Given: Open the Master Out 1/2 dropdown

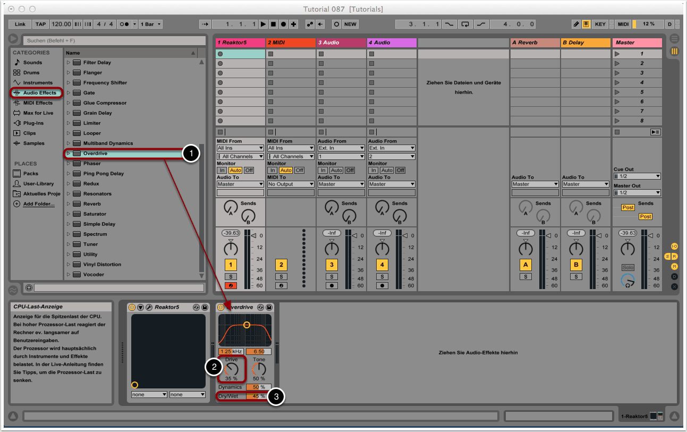Looking at the screenshot, I should 637,192.
